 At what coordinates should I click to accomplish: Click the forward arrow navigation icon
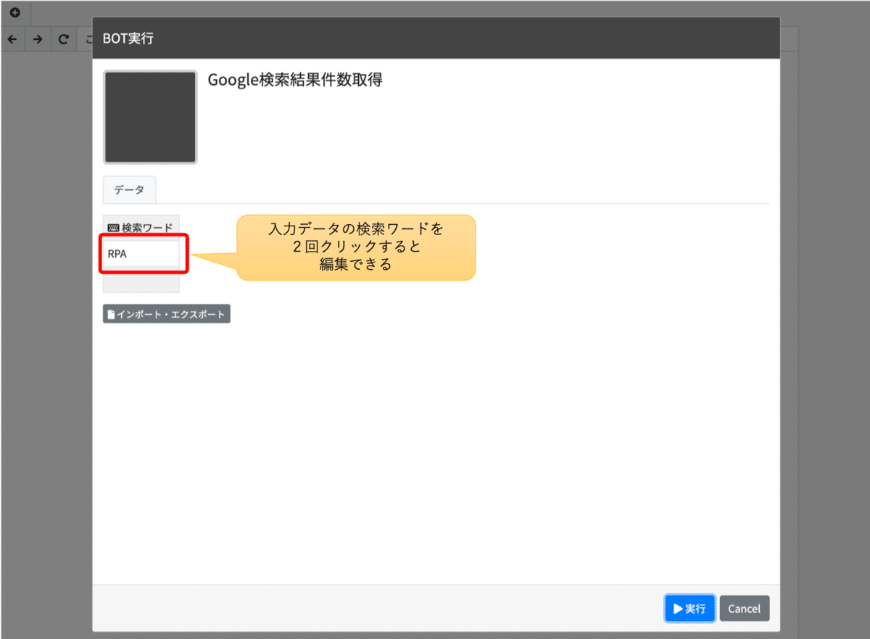[x=37, y=38]
